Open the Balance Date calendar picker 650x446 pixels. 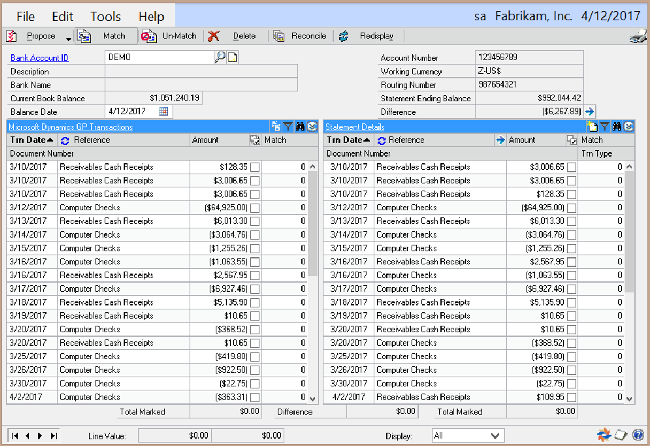pos(164,112)
